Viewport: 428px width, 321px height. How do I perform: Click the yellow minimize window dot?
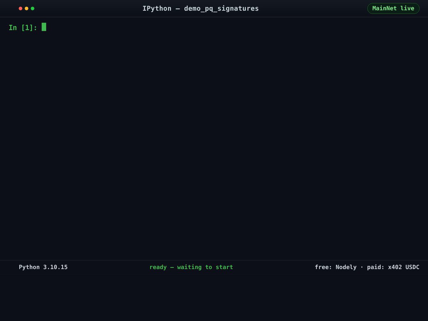[x=26, y=9]
